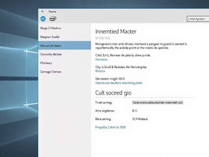Viewport: 209px width, 157px height.
Task: Click Cloy is Snoiif & Restotes text
Action: [121, 67]
